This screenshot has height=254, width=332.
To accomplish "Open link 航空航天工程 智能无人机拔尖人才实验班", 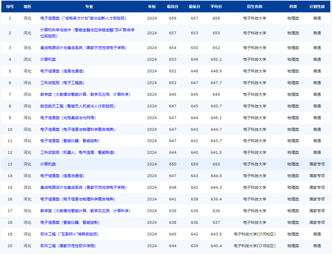I will coord(77,106).
